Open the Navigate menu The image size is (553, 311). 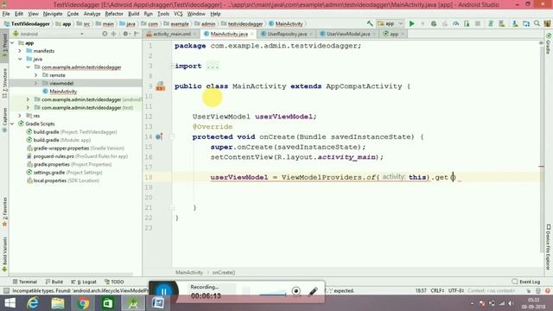[x=53, y=14]
